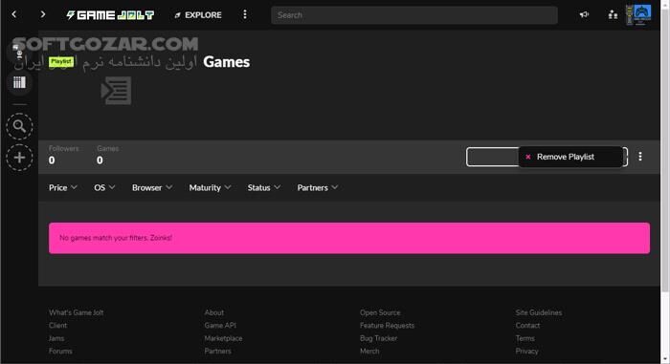670x364 pixels.
Task: Expand the OS filter dropdown
Action: click(x=104, y=187)
